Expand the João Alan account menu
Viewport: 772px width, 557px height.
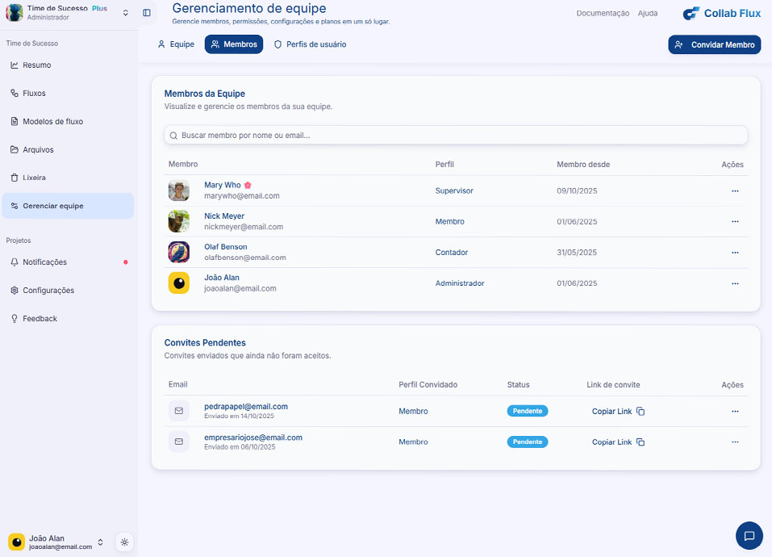[x=100, y=542]
